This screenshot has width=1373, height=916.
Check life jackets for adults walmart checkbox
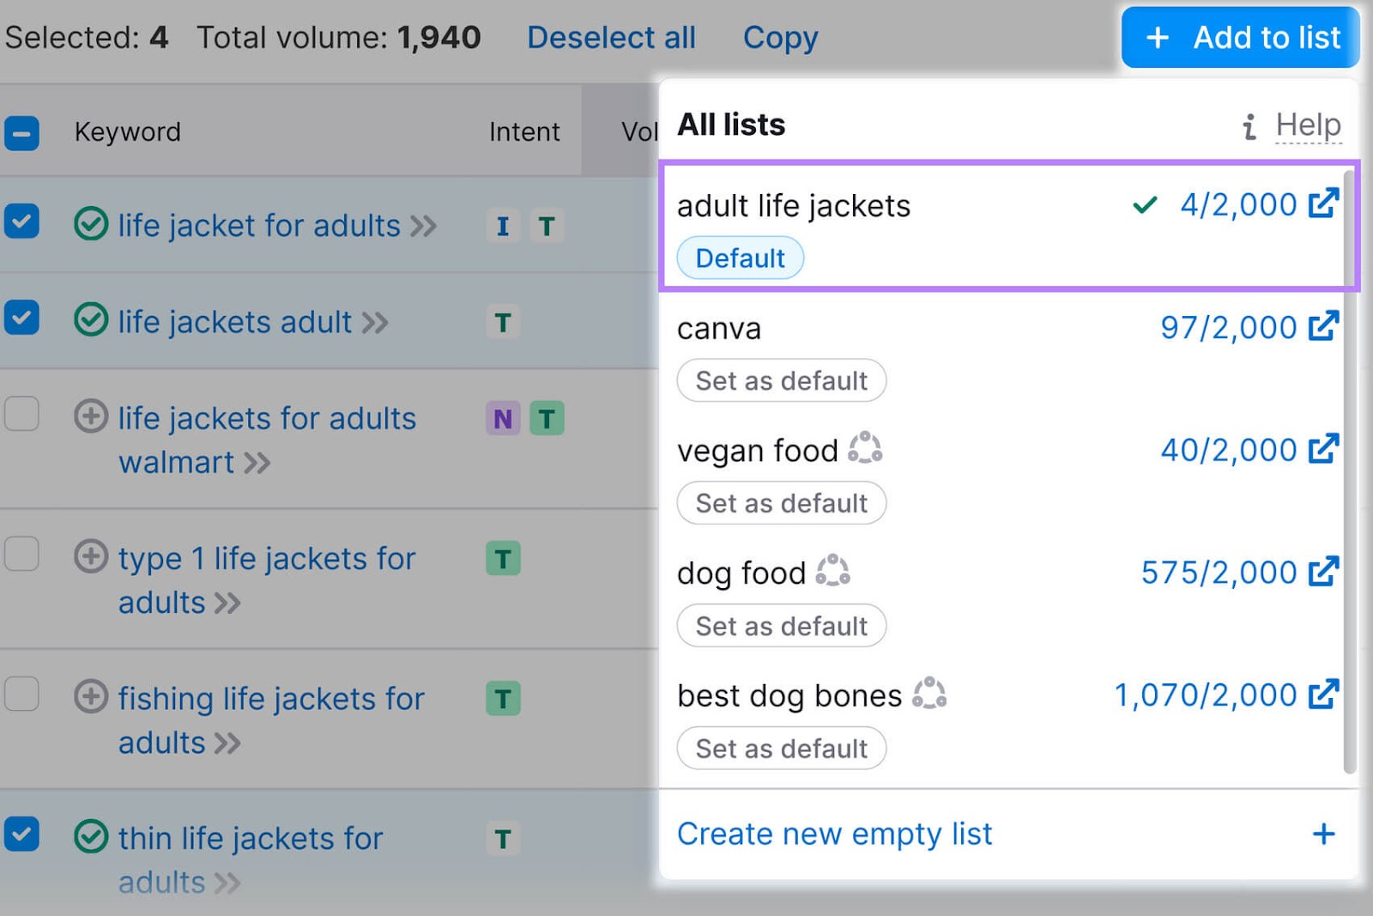[21, 414]
